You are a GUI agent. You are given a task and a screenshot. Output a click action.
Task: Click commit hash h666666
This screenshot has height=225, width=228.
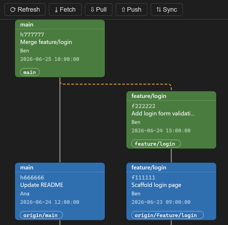[32, 178]
